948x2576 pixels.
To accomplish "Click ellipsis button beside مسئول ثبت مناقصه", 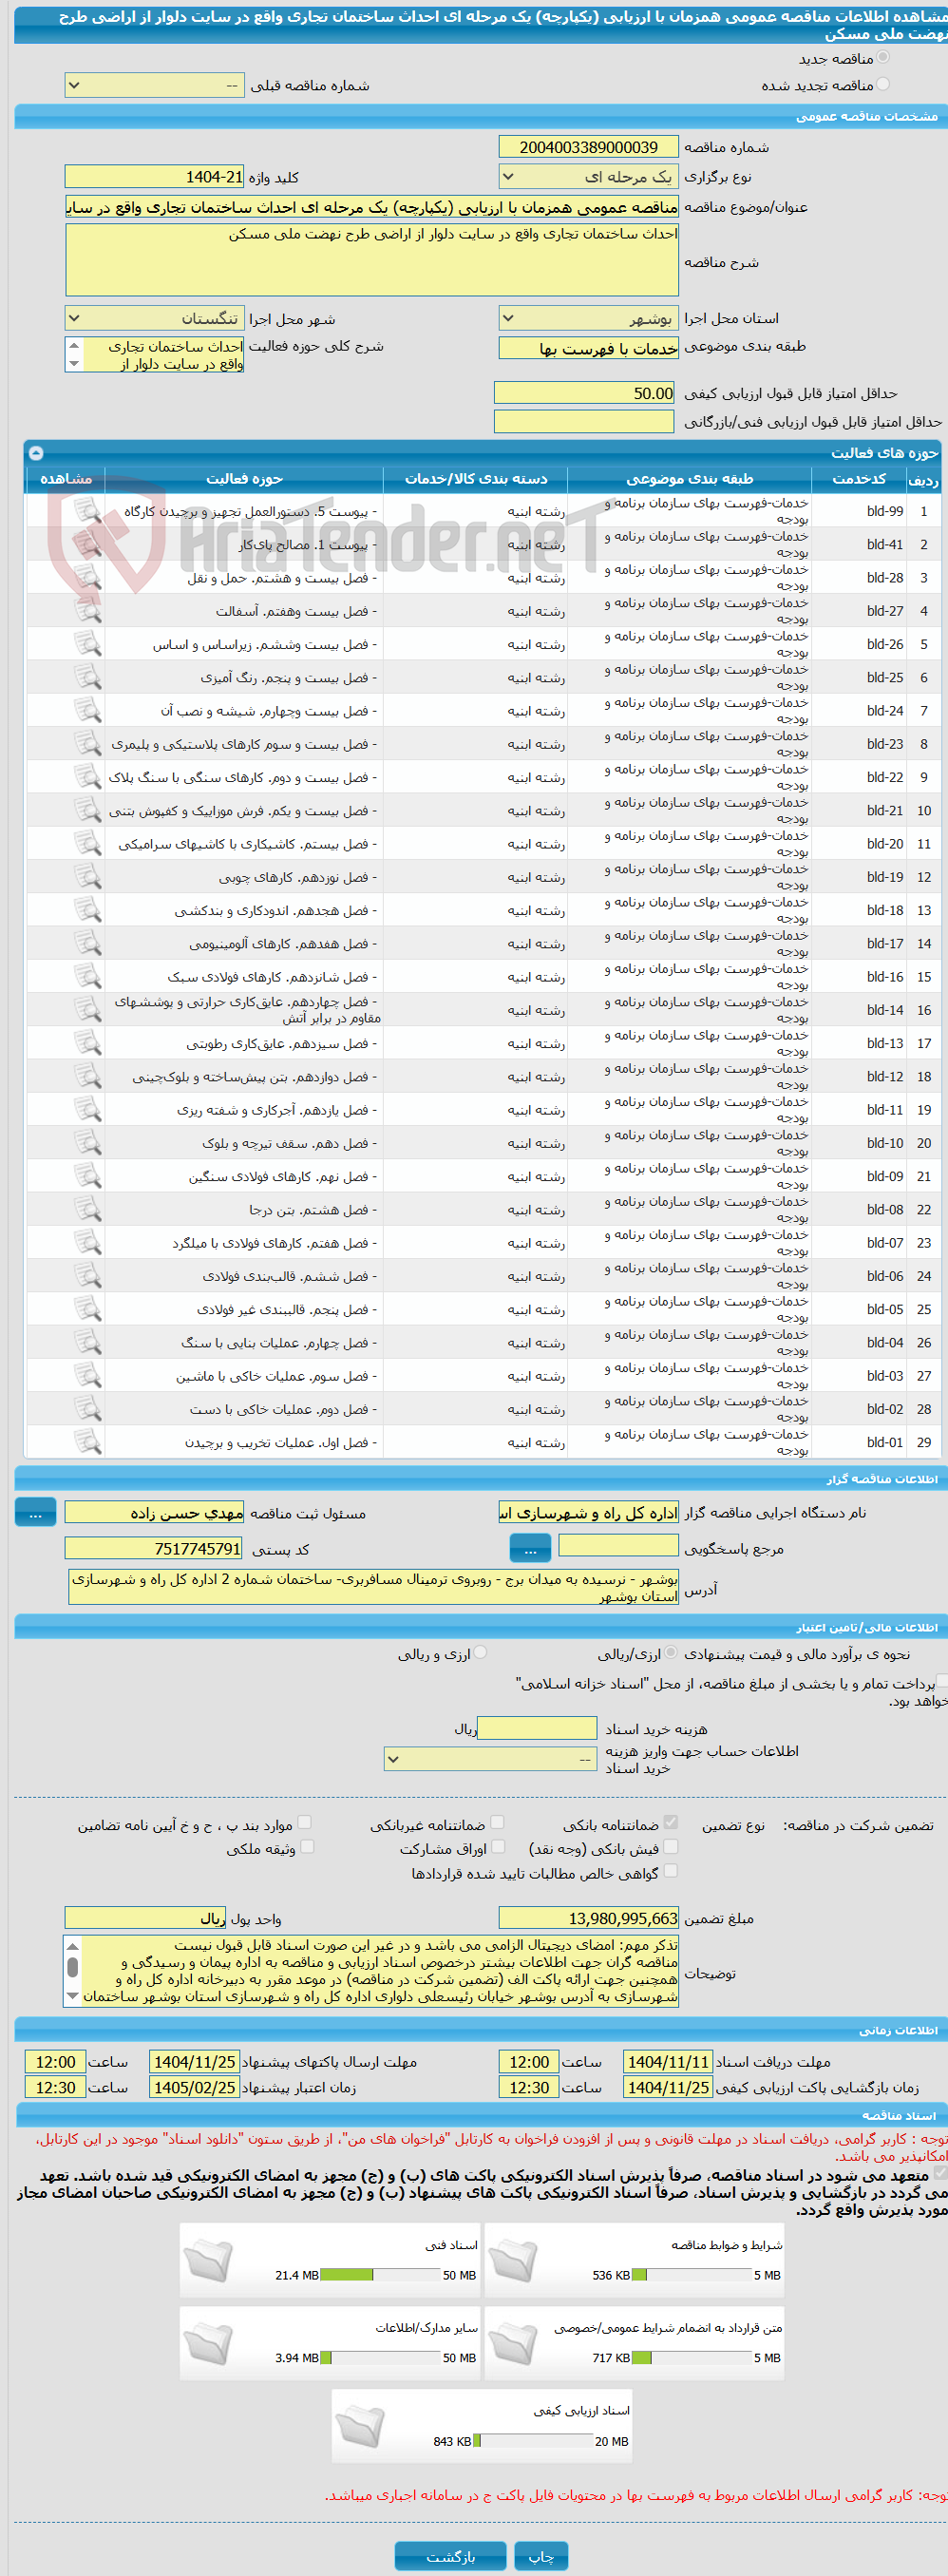I will pos(36,1513).
